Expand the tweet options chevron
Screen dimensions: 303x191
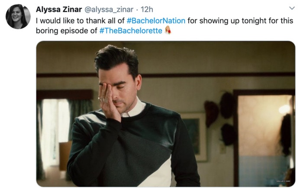click(292, 8)
